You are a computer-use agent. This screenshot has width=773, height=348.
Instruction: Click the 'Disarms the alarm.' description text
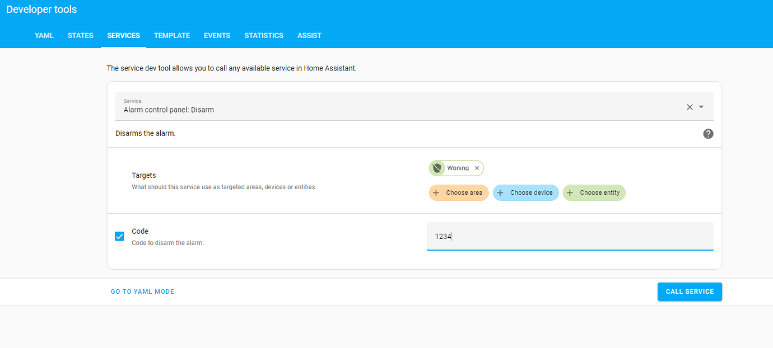pos(146,134)
